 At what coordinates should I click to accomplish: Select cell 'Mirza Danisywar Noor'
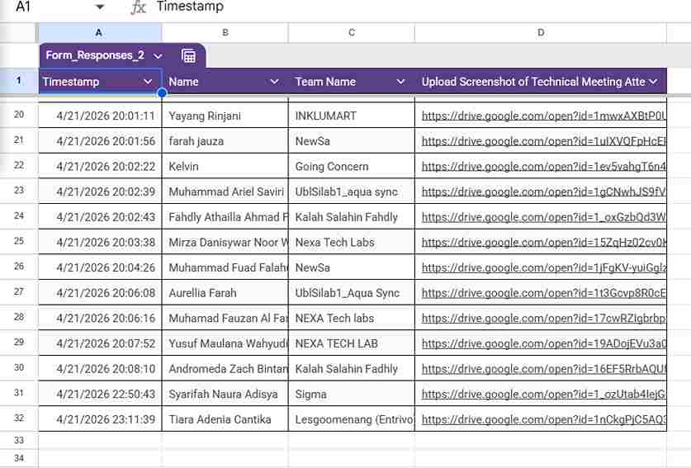point(225,243)
